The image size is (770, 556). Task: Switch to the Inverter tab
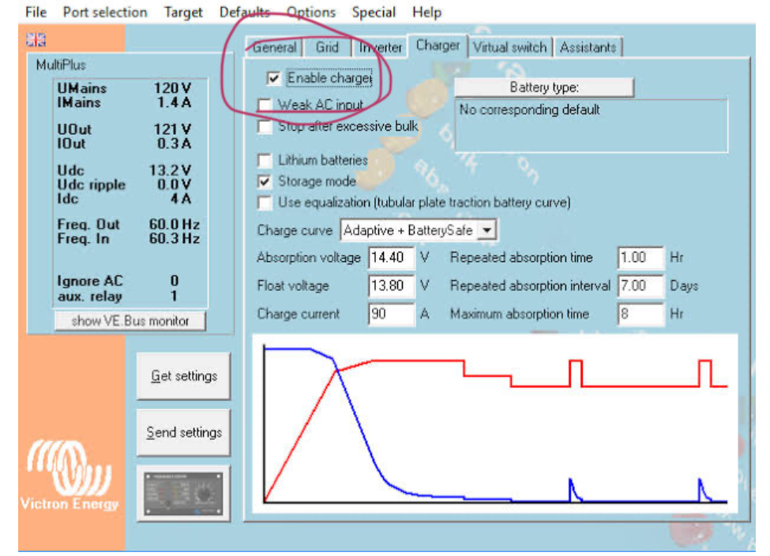pos(380,47)
